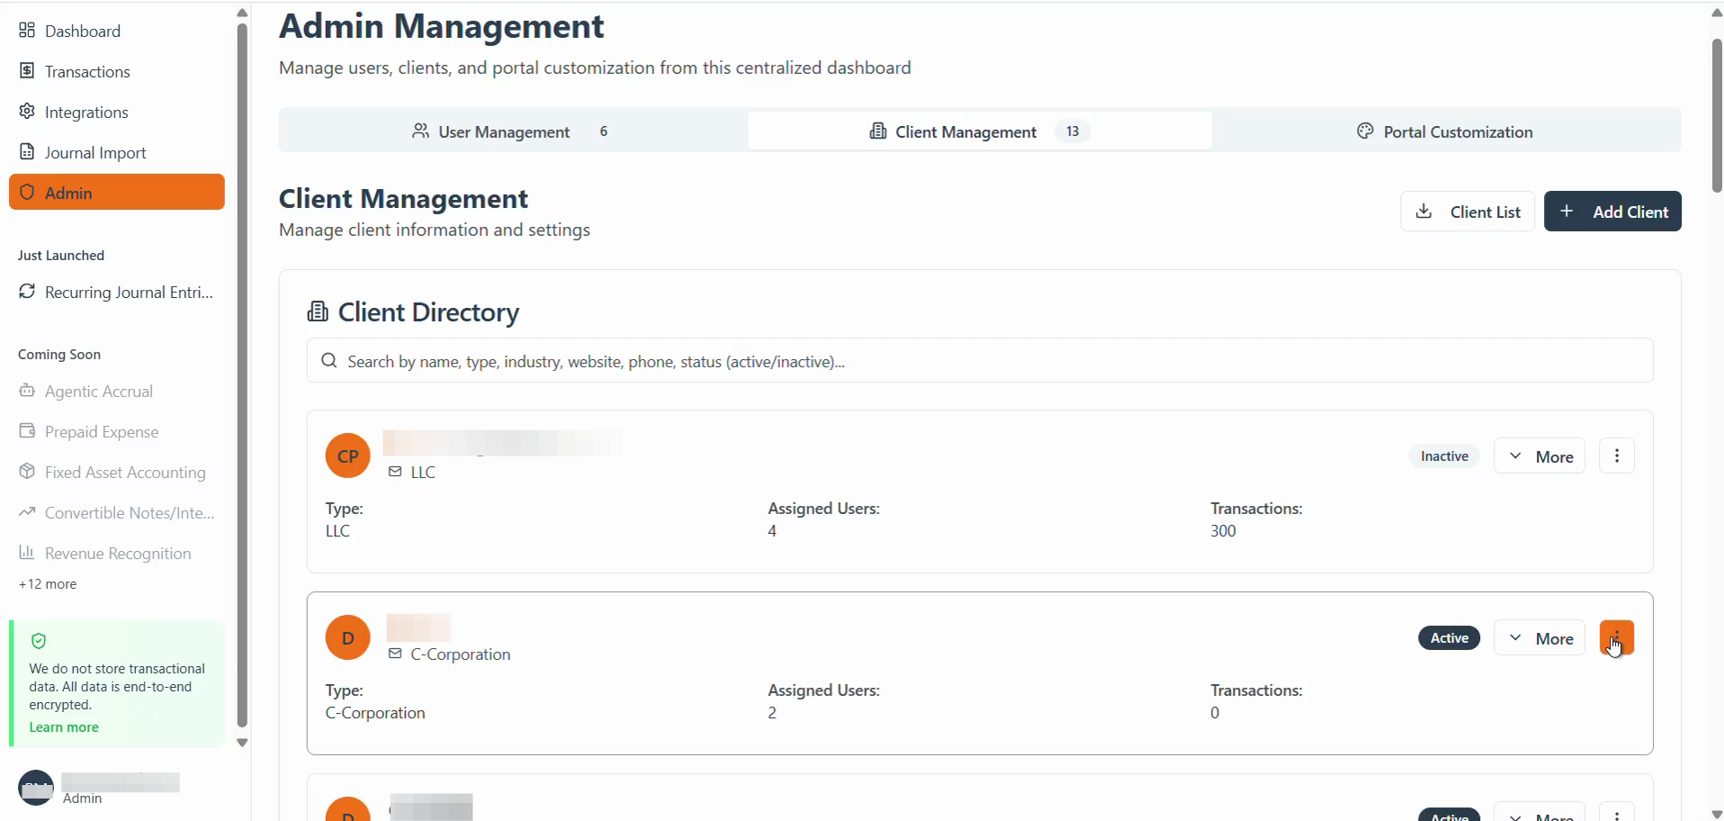Click the green security shield icon
Screen dimensions: 1724x821
click(x=39, y=641)
